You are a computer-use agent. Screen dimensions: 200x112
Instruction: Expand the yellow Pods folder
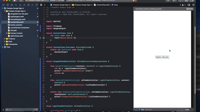[5, 41]
